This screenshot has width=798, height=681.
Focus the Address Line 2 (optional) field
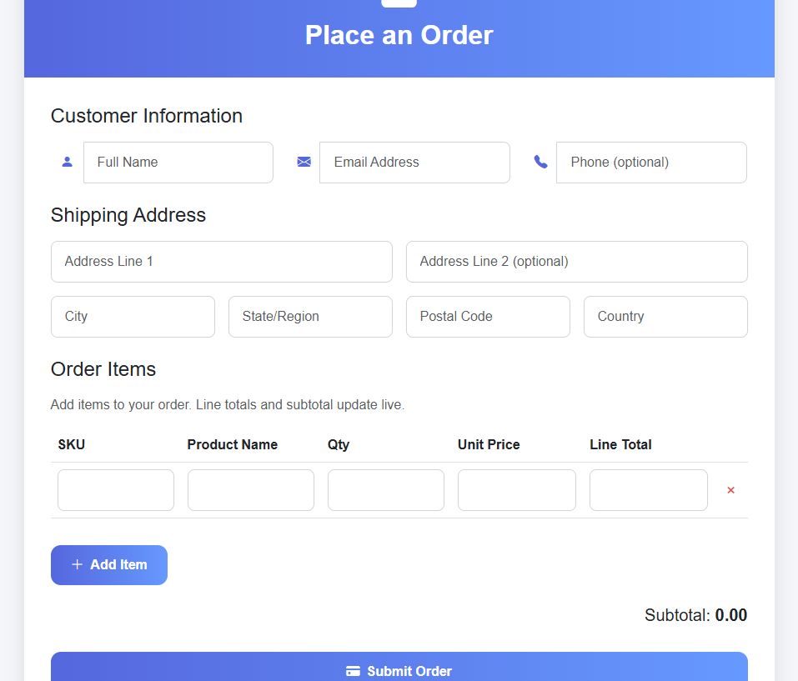pyautogui.click(x=576, y=262)
